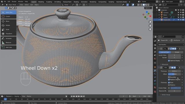Uncheck Replace Original checkbox
Image resolution: width=185 pixels, height=104 pixels.
click(x=169, y=80)
